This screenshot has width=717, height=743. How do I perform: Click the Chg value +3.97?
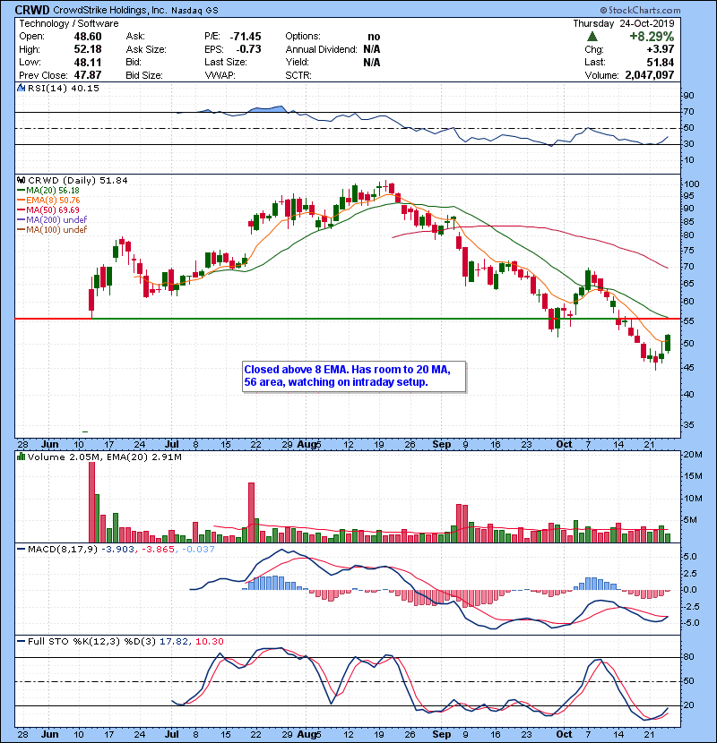coord(660,49)
